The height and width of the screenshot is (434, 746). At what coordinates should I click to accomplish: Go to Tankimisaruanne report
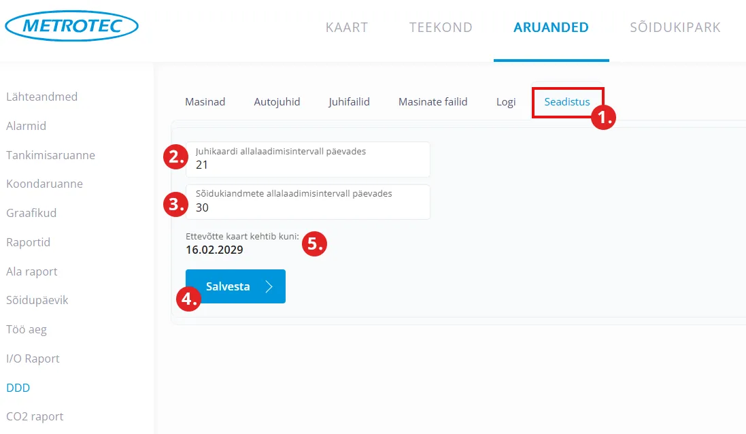pos(50,155)
